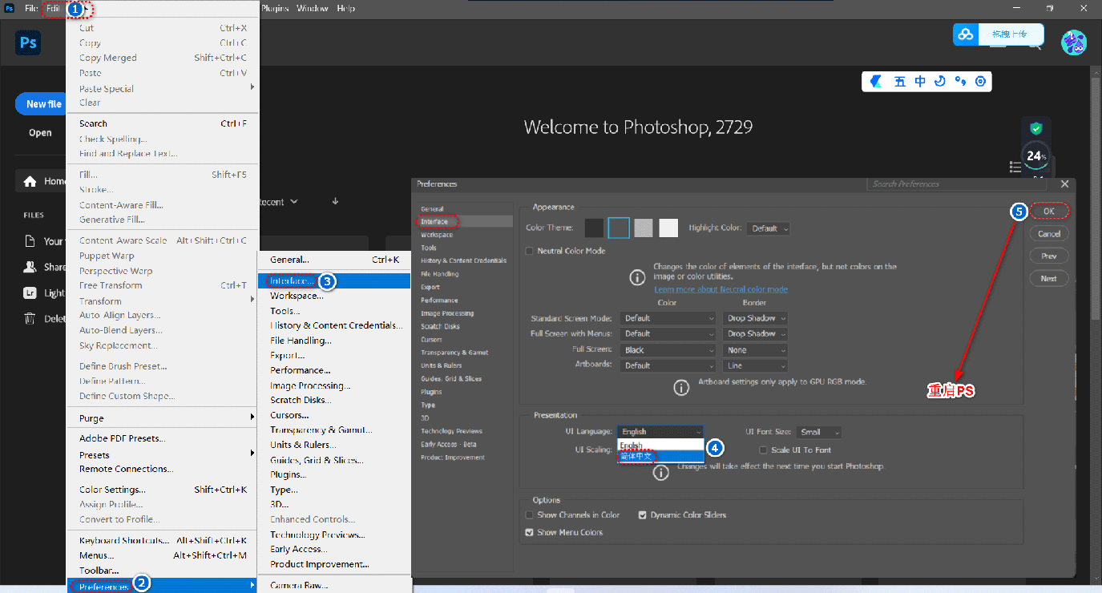Click the green shield security icon
Screen dimensions: 1102x593
pyautogui.click(x=1036, y=128)
